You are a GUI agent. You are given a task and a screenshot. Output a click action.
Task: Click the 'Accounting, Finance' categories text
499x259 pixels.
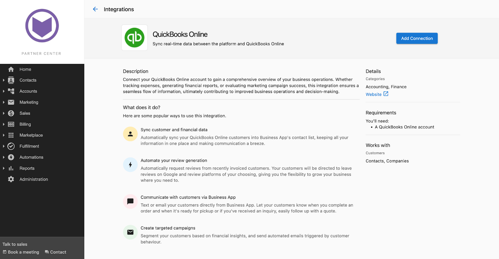click(386, 87)
